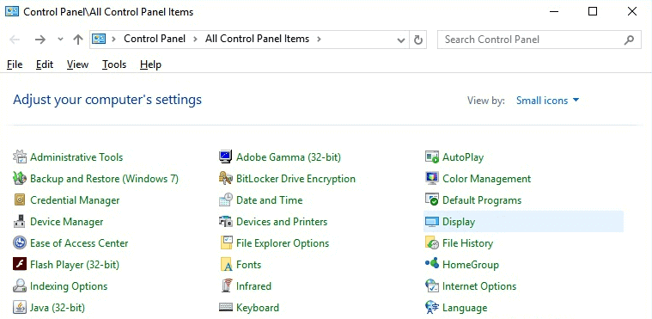Click the Fonts letter A icon

coord(226,265)
